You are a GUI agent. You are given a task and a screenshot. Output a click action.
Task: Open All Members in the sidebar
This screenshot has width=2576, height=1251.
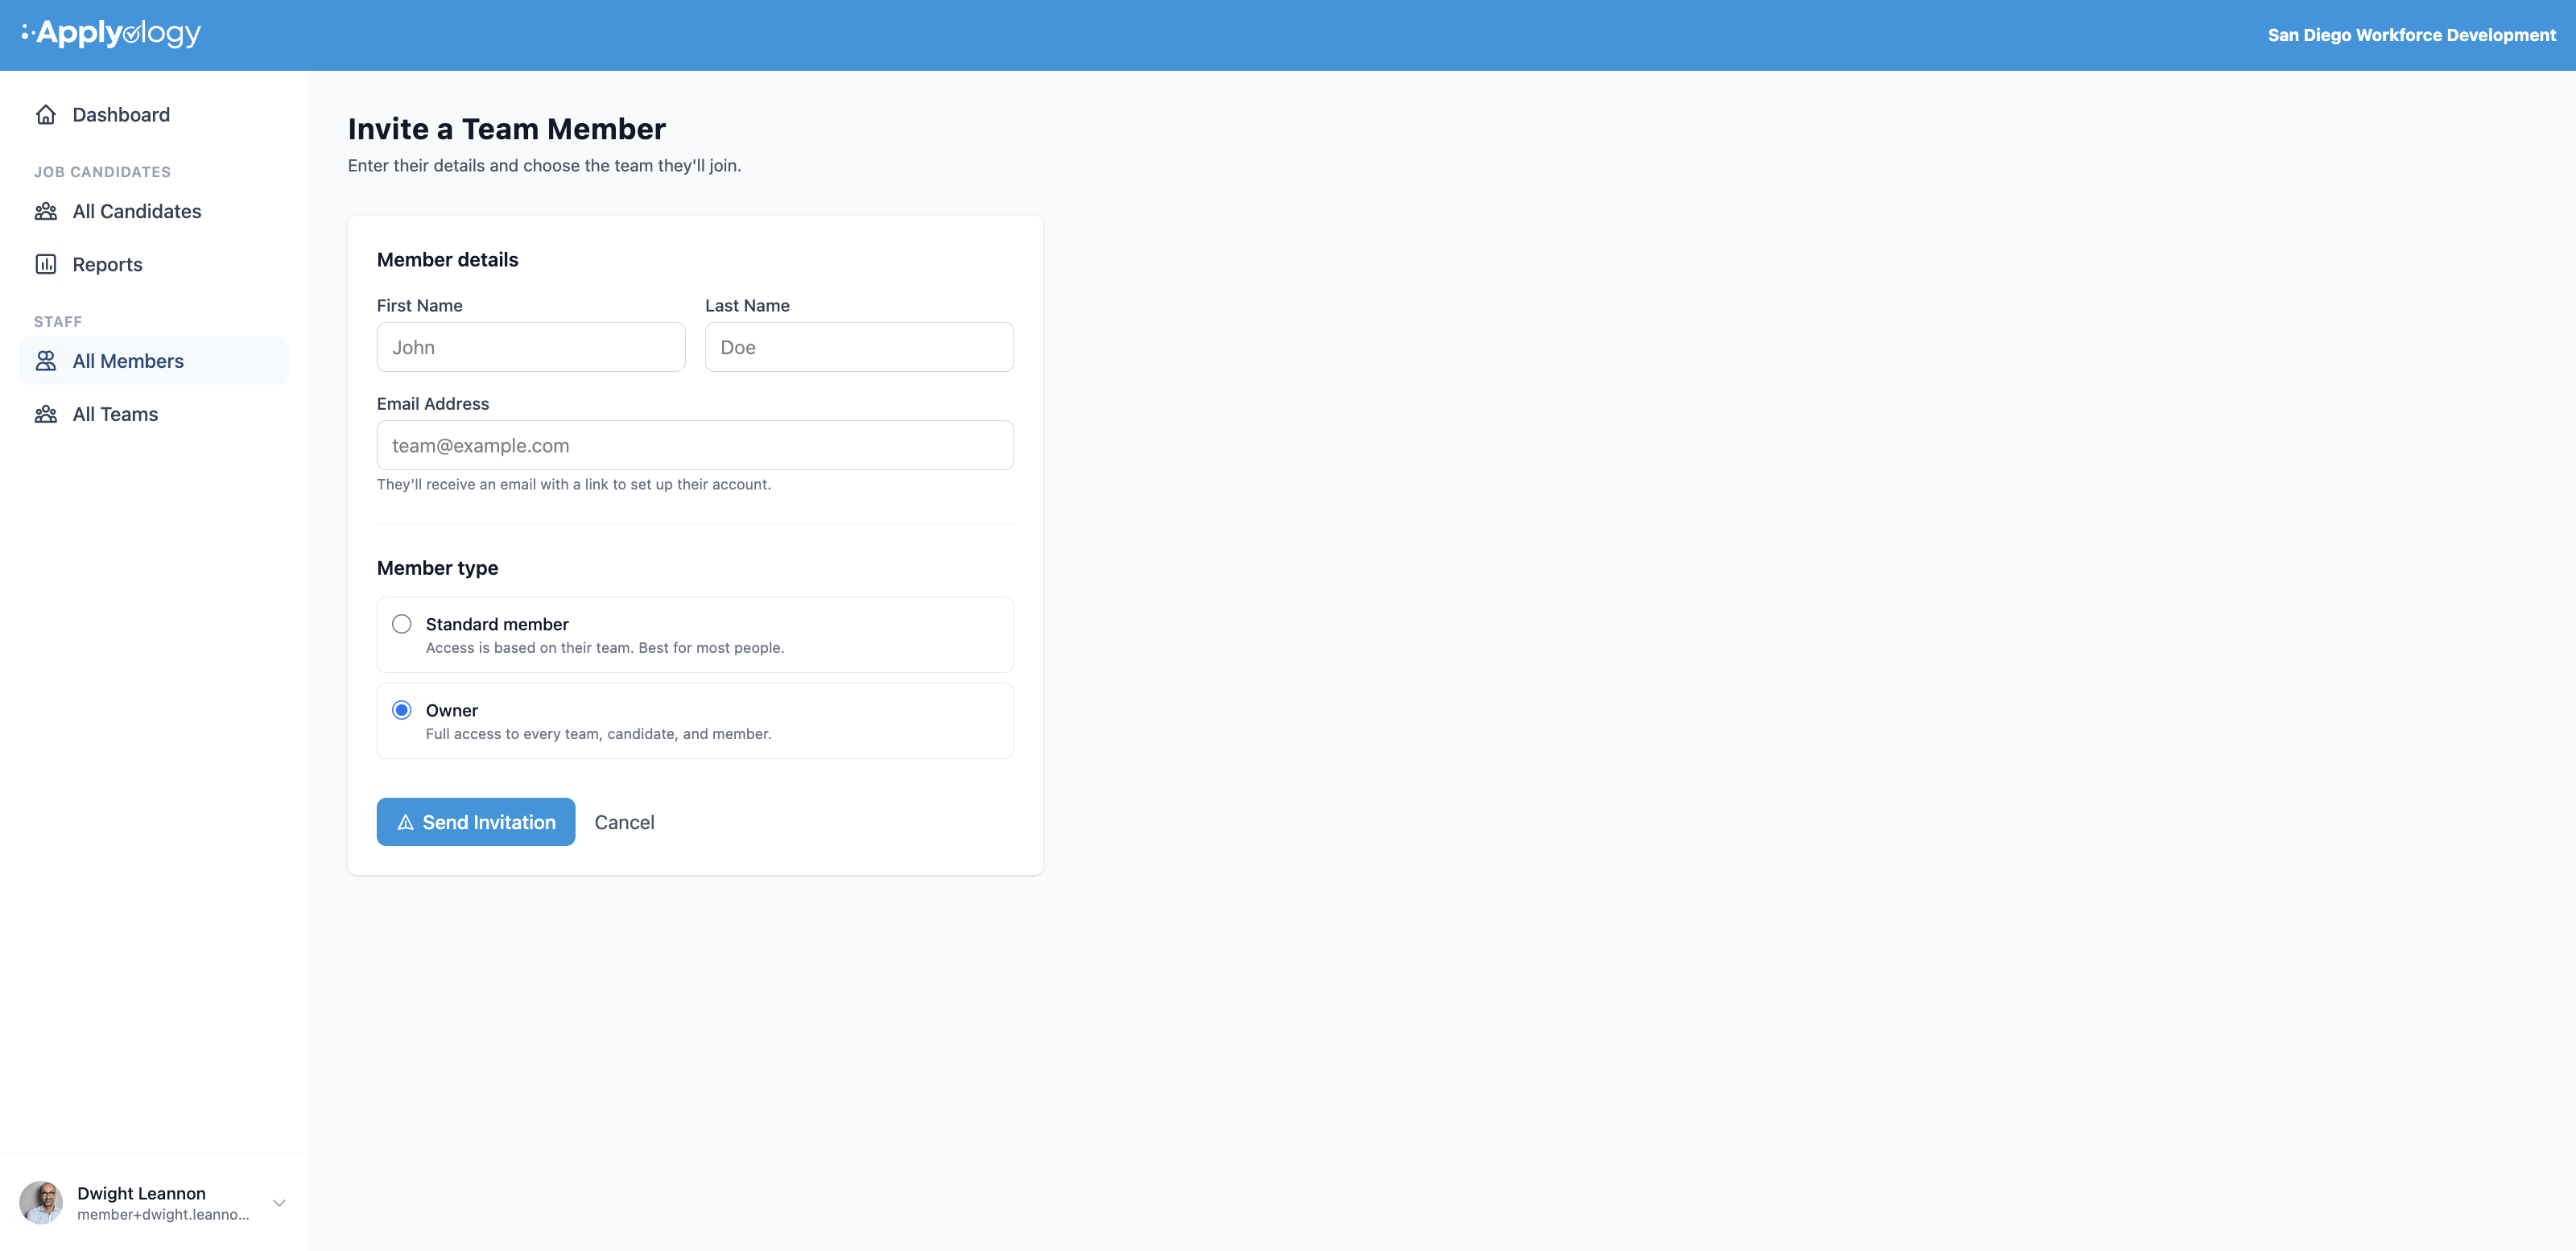point(154,361)
